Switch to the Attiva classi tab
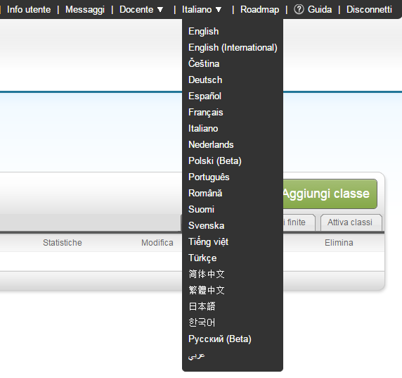402x378 pixels. pyautogui.click(x=351, y=222)
